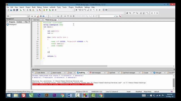This screenshot has width=181, height=101.
Task: Create a new file with the toolbar icon
Action: (8, 10)
